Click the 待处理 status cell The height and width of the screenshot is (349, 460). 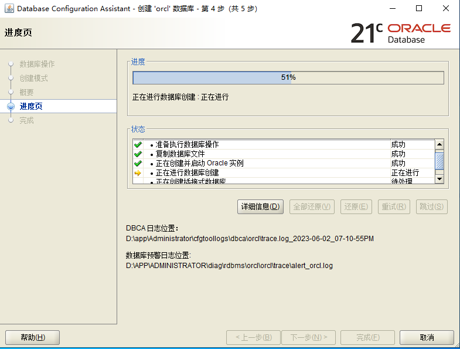[401, 181]
